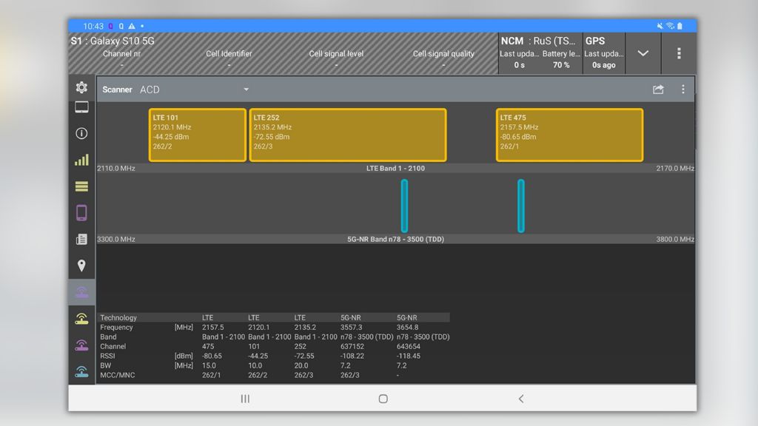Toggle selection of the LTE 101 cell card
758x426 pixels.
(x=197, y=135)
